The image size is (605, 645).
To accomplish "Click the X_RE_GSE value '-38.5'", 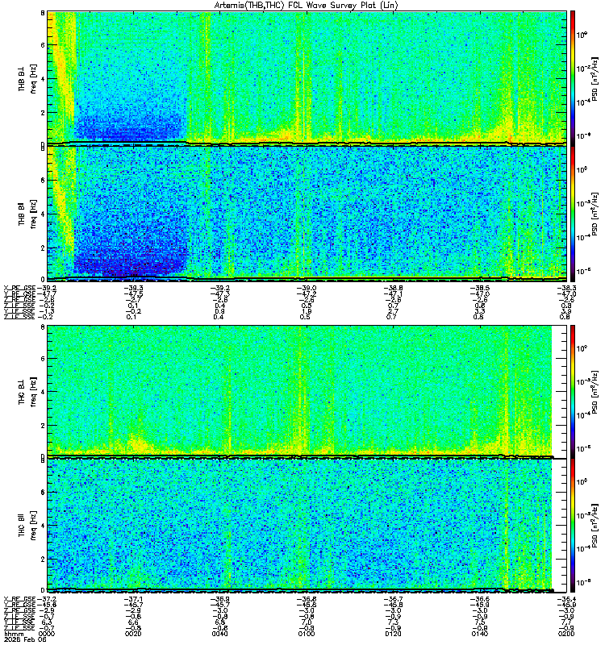I will coord(479,288).
